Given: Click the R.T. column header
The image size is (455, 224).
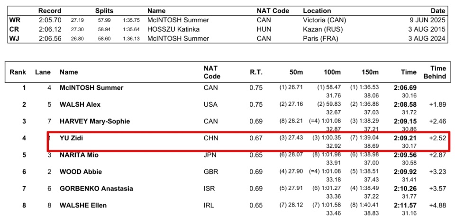Looking at the screenshot, I should [256, 72].
